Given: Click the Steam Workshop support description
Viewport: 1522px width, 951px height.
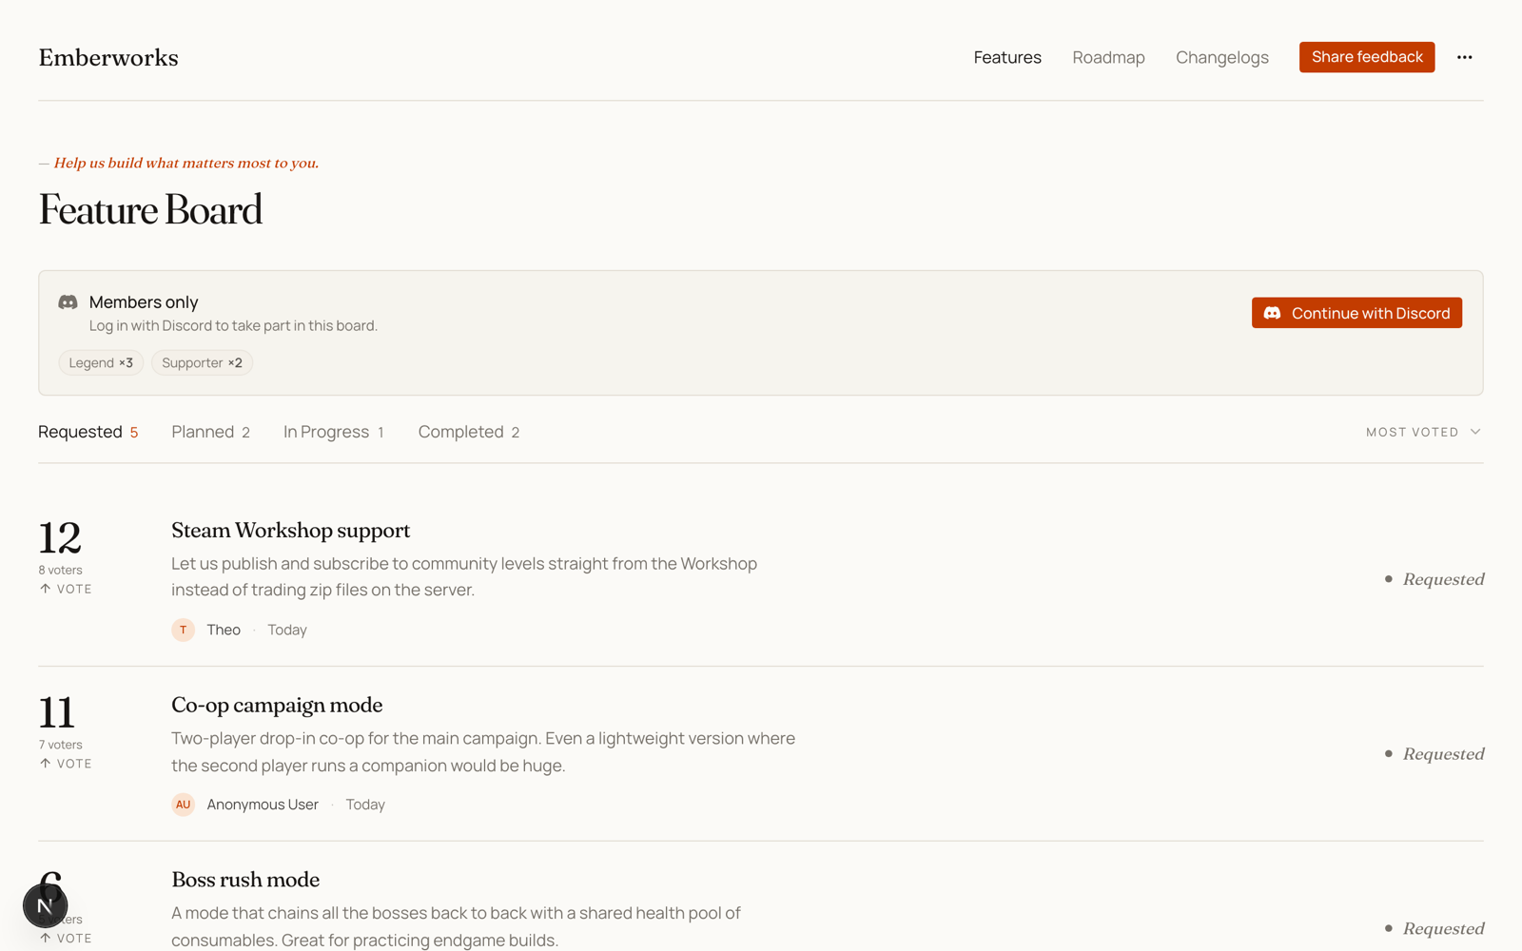Looking at the screenshot, I should pyautogui.click(x=464, y=576).
